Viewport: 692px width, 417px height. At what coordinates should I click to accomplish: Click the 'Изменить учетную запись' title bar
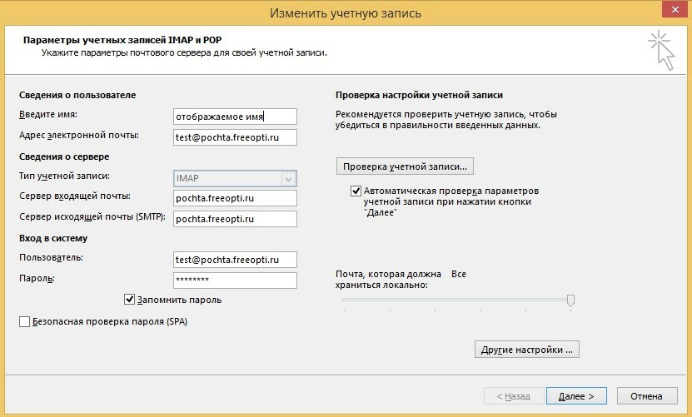point(346,12)
